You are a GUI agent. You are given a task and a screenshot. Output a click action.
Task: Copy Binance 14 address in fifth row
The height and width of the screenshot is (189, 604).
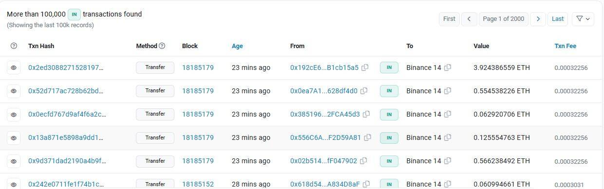(x=448, y=161)
